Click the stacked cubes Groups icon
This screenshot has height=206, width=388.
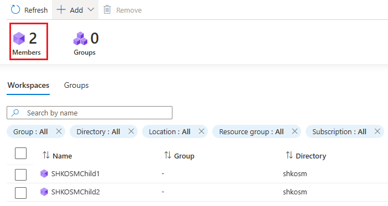(x=81, y=38)
